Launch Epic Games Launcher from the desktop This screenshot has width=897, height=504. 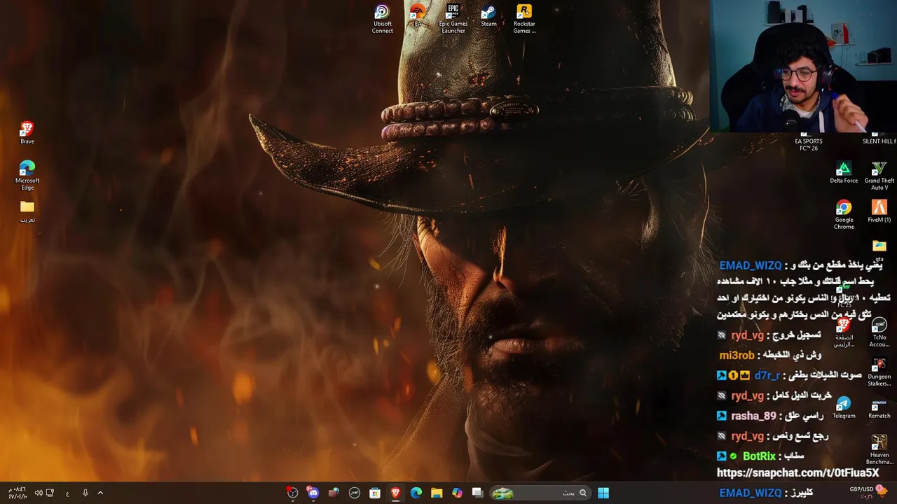point(453,19)
